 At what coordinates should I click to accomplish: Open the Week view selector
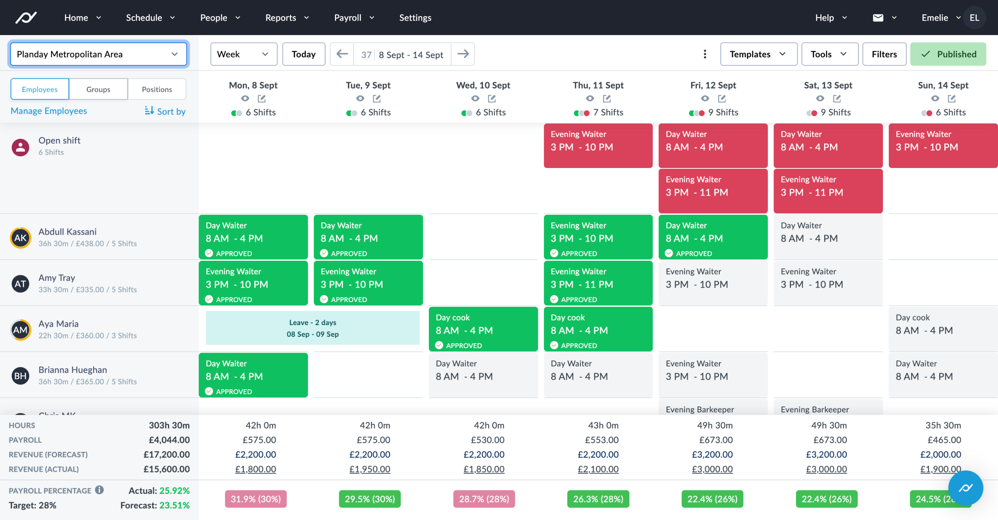tap(244, 54)
